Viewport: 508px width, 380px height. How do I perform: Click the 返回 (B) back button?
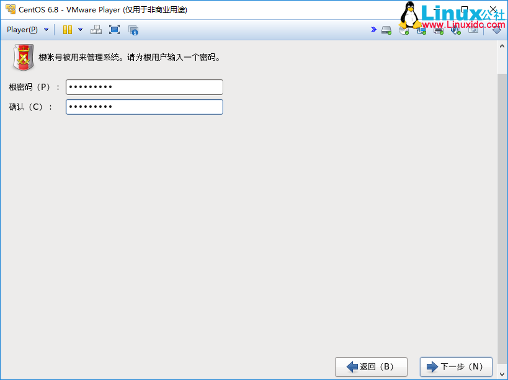coord(371,366)
